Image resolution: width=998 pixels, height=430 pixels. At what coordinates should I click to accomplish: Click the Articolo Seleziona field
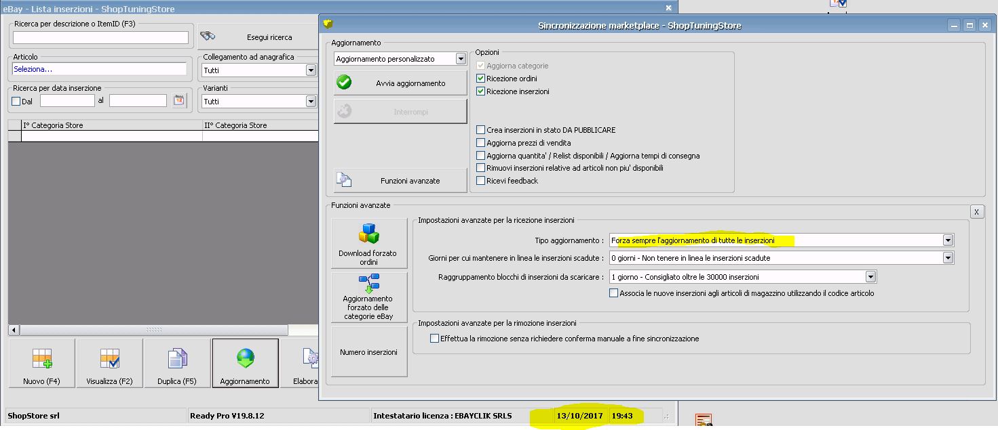[100, 69]
